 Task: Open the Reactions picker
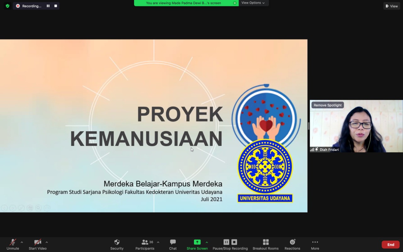click(x=292, y=244)
